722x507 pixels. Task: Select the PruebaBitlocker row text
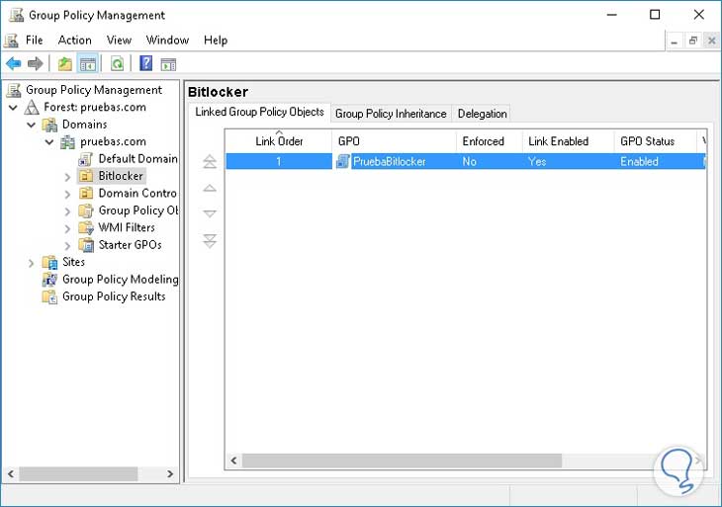click(x=389, y=161)
